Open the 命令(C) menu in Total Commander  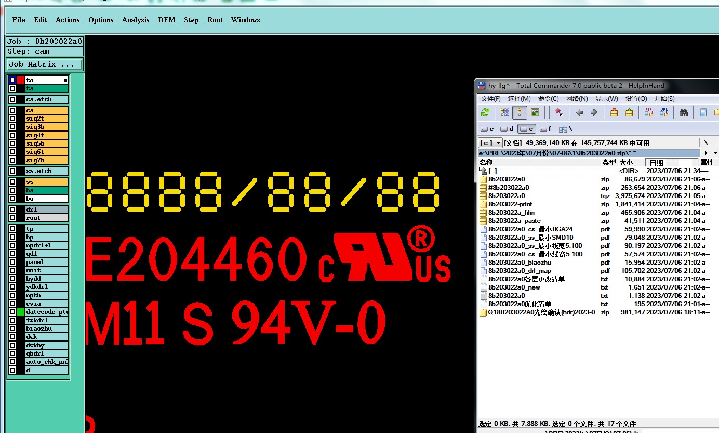(x=549, y=98)
